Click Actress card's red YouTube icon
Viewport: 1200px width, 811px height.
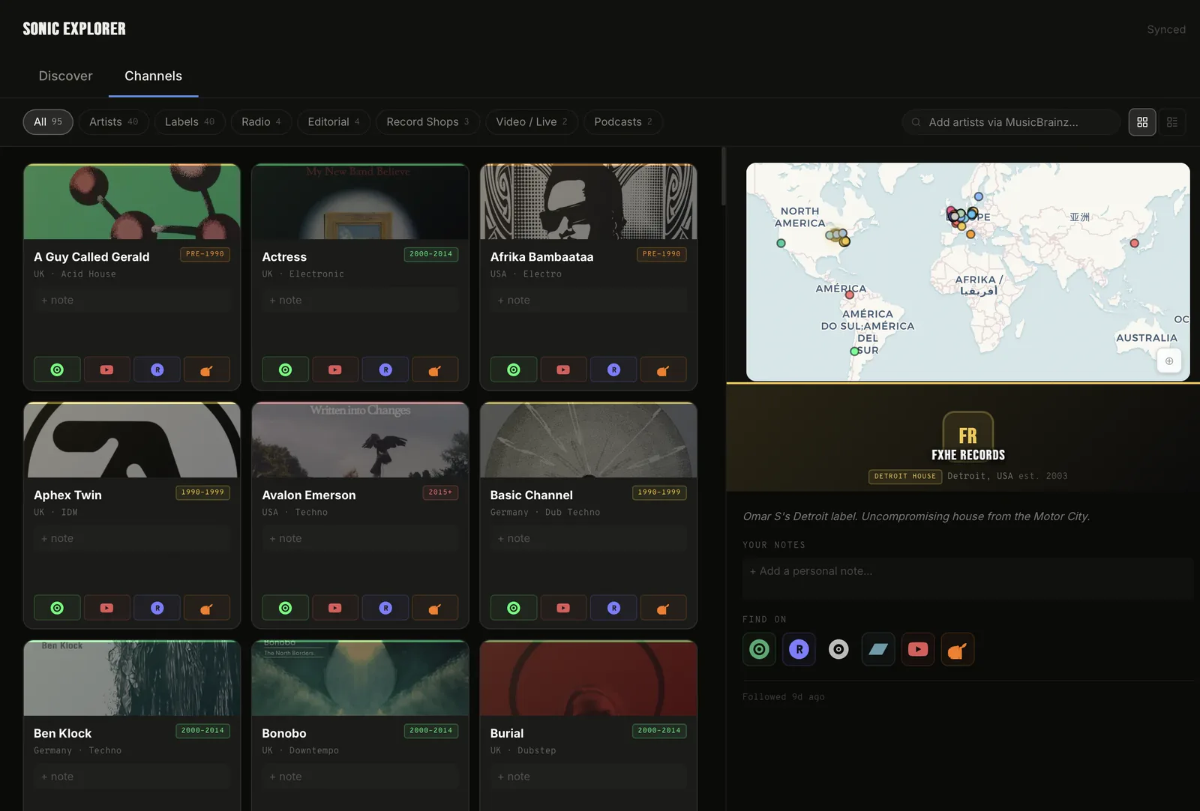335,370
